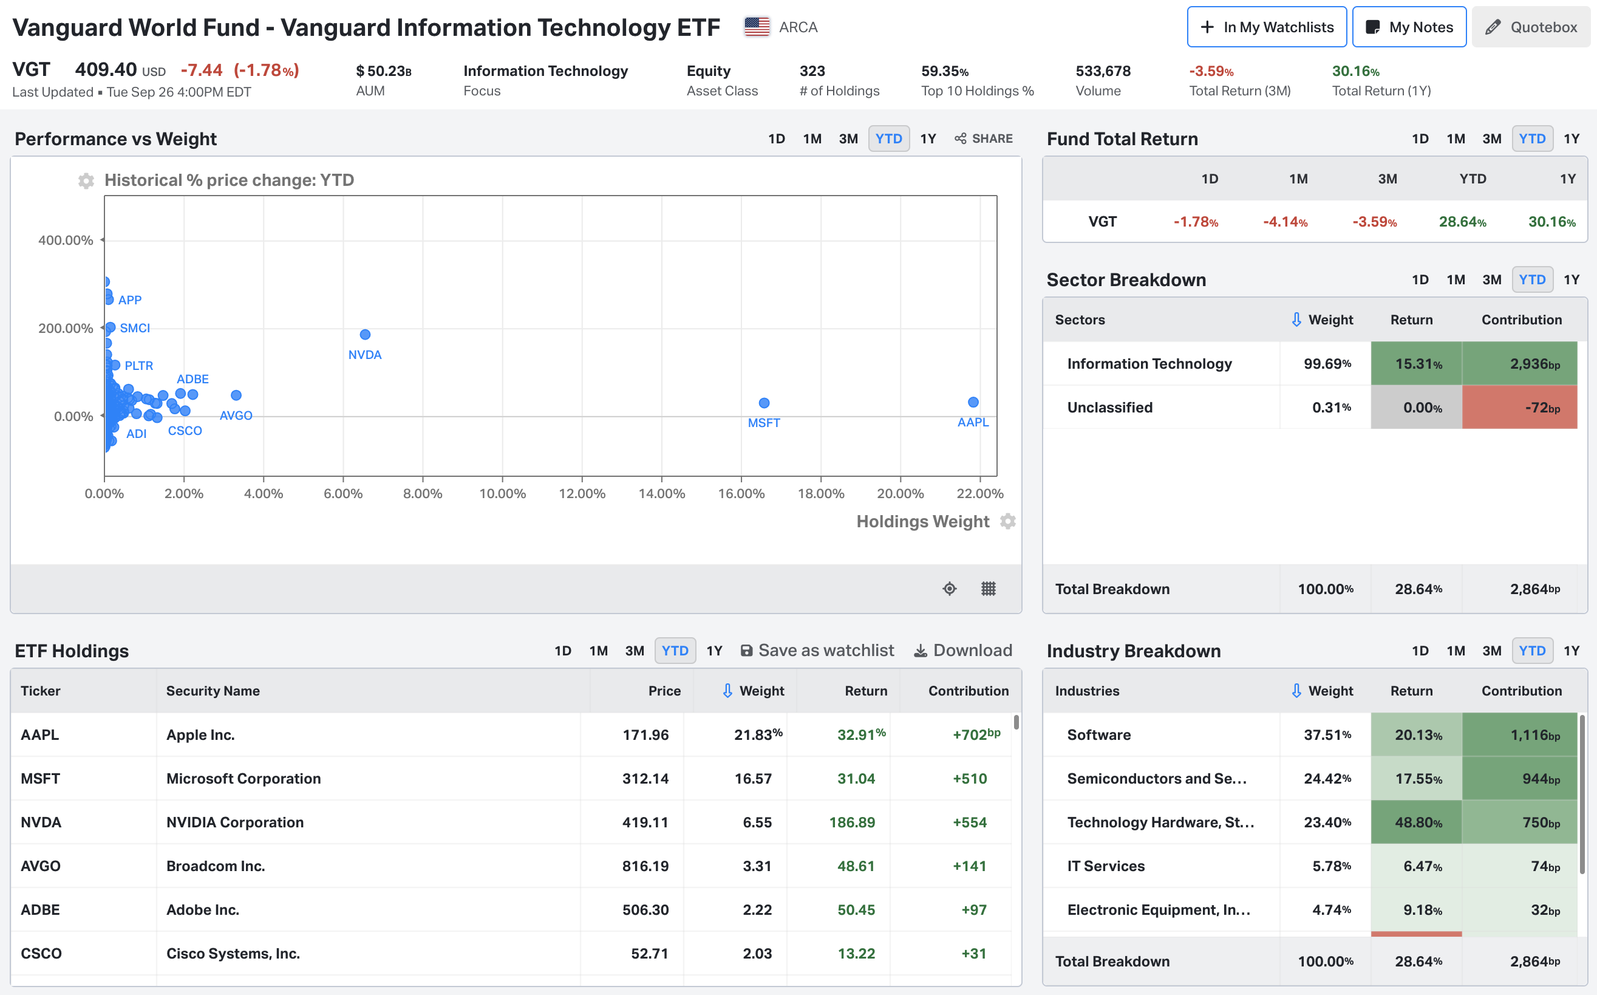Click the Industry Breakdown scrollbar
Viewport: 1597px width, 995px height.
click(1582, 795)
